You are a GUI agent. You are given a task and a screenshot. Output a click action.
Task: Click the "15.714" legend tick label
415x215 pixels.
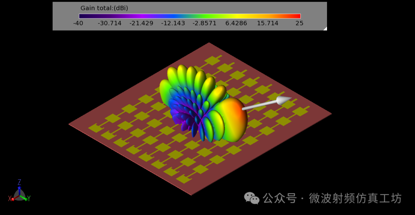pyautogui.click(x=267, y=23)
